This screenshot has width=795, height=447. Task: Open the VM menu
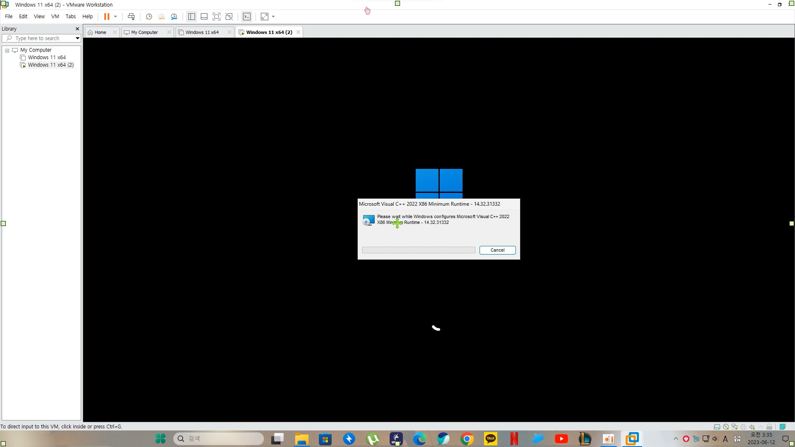pos(55,17)
